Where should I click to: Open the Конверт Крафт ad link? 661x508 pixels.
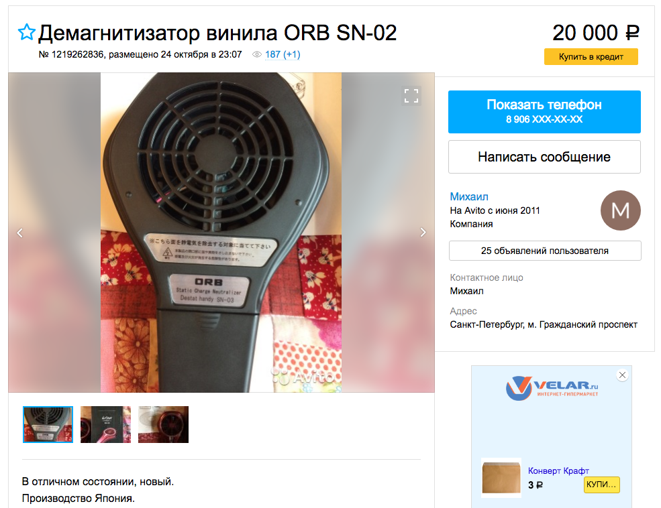558,470
